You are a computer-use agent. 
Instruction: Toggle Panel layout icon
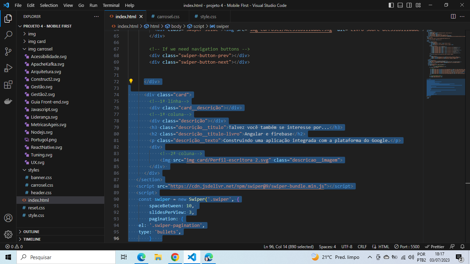click(x=400, y=5)
